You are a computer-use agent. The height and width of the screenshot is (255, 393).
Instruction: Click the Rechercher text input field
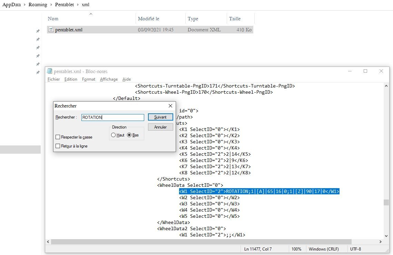coord(112,118)
